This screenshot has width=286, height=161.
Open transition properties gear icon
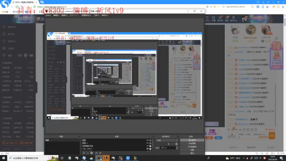176,144
